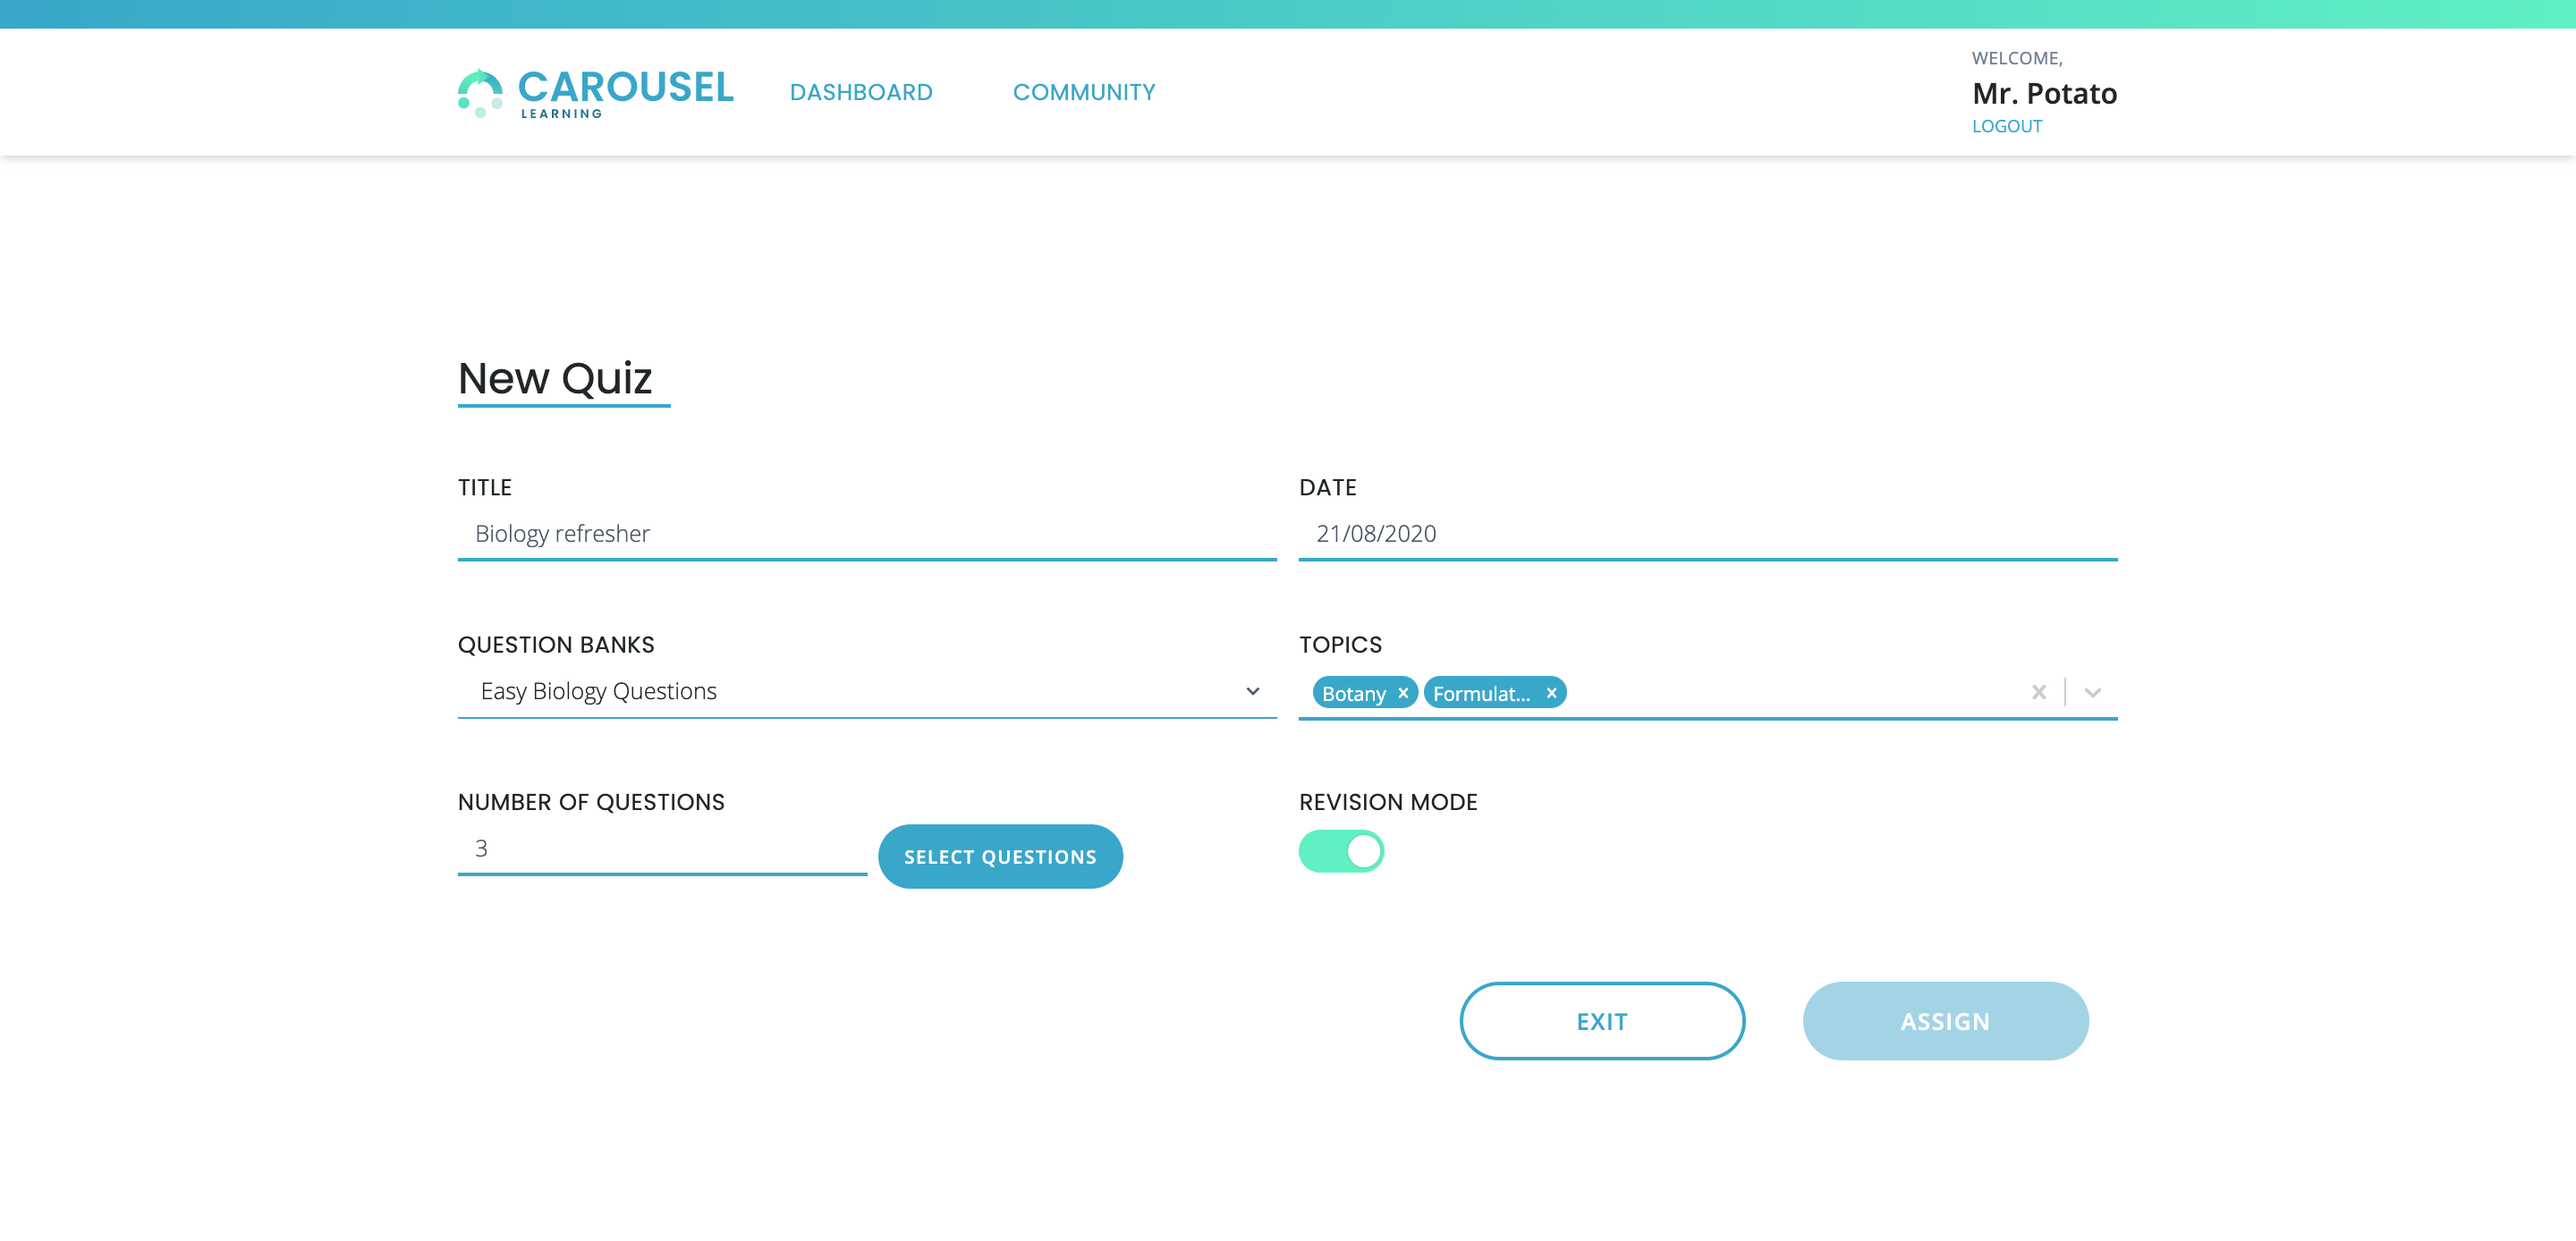The height and width of the screenshot is (1241, 2576).
Task: Select the Formulat... topic chip
Action: (x=1481, y=693)
